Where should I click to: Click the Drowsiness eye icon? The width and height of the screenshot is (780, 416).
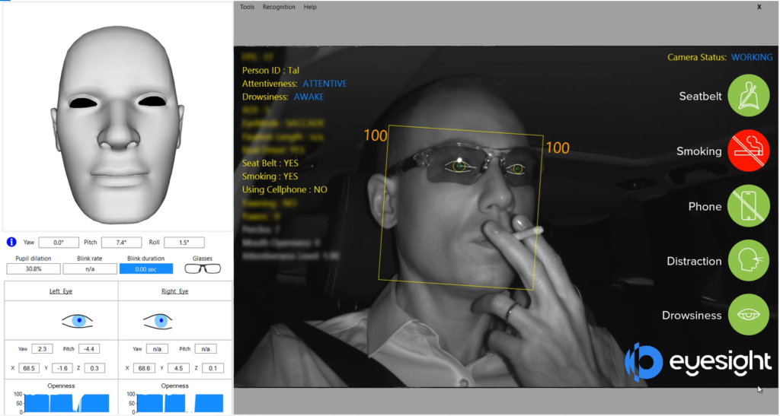[x=749, y=315]
